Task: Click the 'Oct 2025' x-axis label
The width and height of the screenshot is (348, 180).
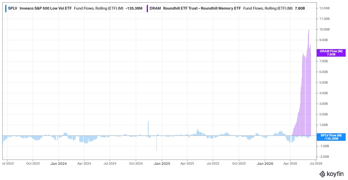Action: [239, 163]
